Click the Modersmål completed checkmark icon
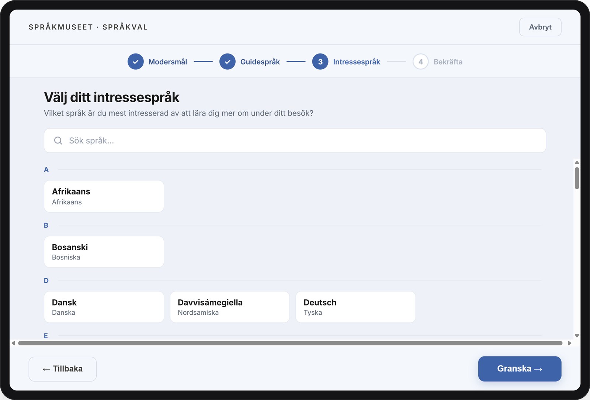This screenshot has width=590, height=400. (x=136, y=62)
